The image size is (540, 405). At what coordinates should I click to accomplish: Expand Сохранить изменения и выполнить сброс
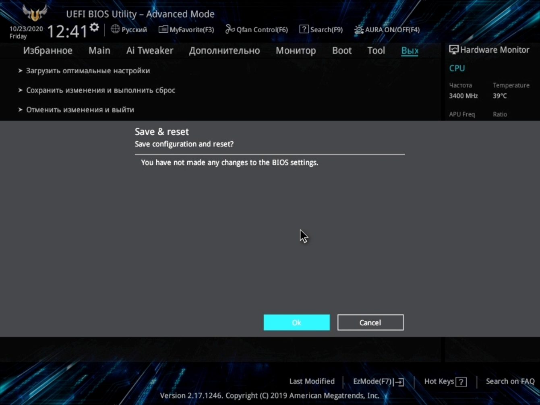100,90
